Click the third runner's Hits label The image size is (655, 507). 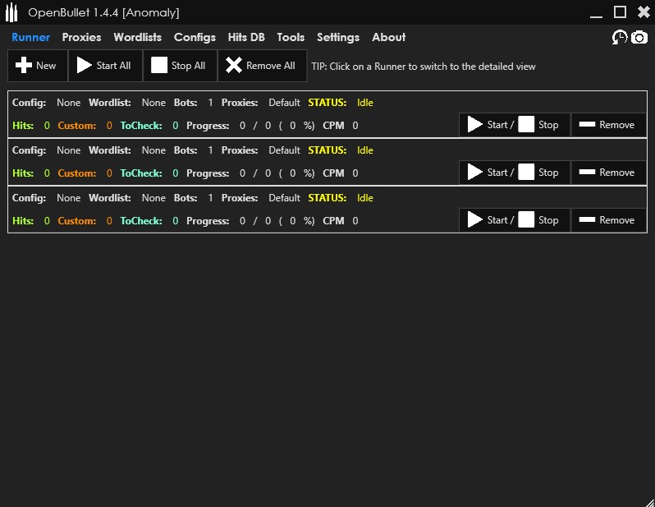pos(23,220)
